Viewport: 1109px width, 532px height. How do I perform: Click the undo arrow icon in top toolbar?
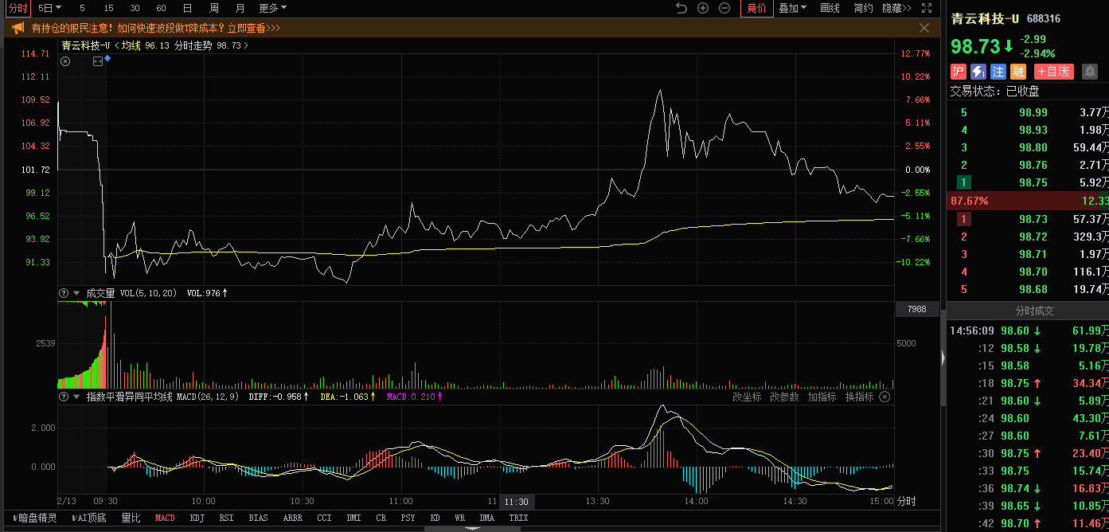(x=681, y=8)
